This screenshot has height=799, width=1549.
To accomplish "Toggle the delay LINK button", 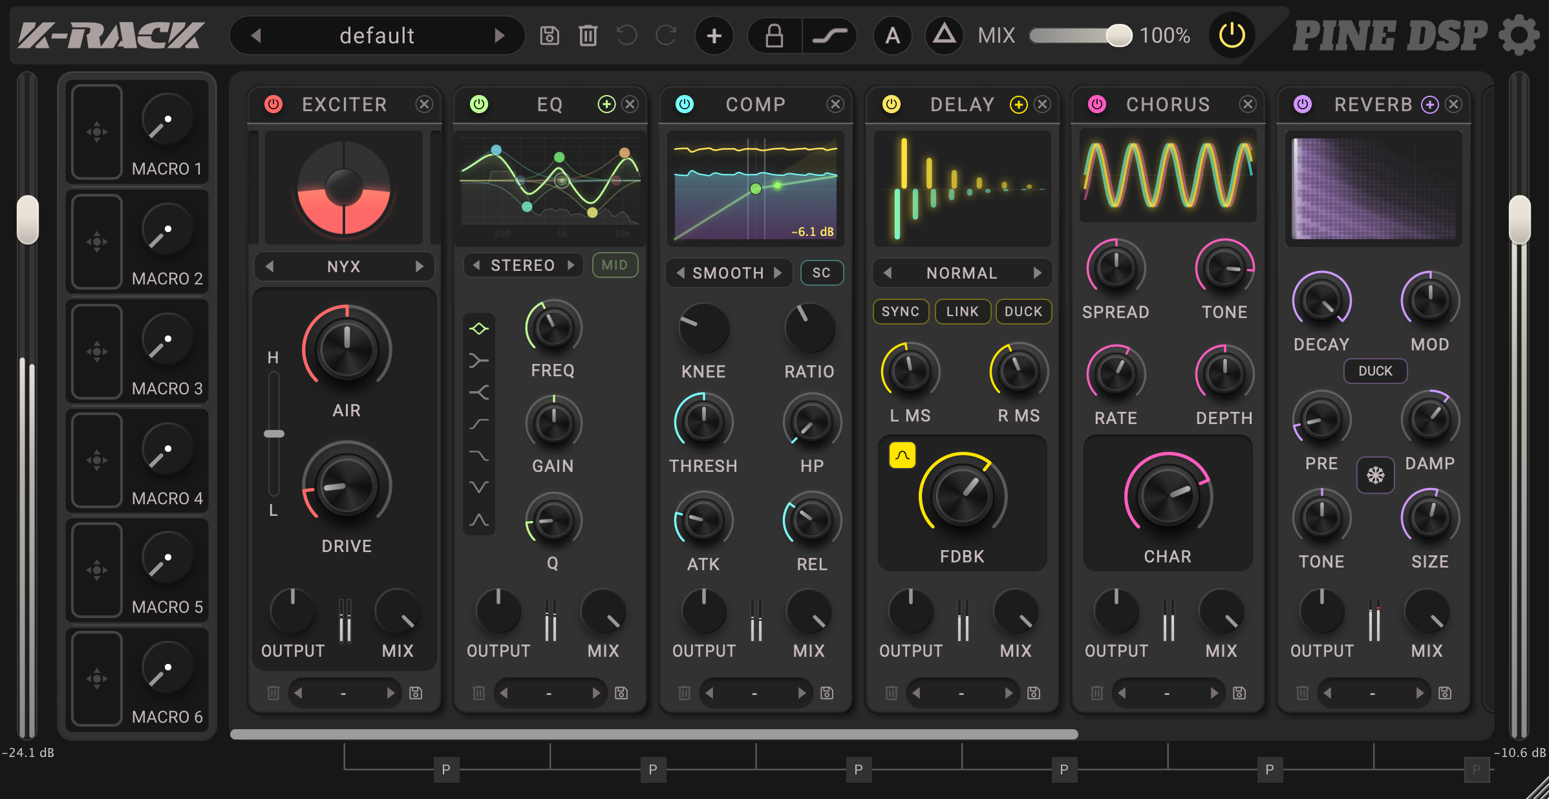I will (x=963, y=312).
